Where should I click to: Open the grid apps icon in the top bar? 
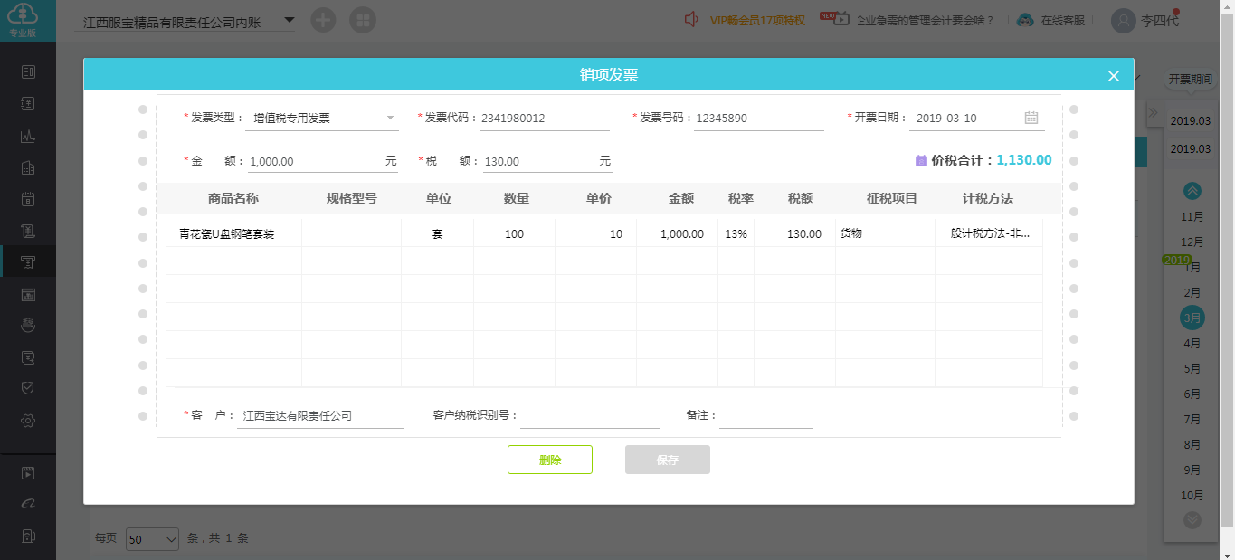(363, 20)
